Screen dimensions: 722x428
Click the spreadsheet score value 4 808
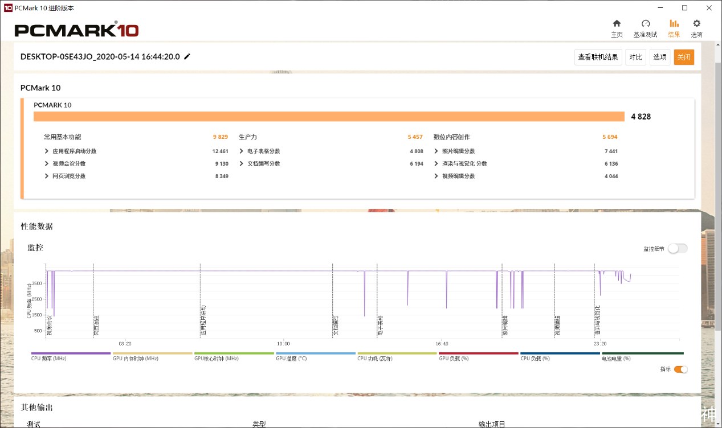click(417, 151)
